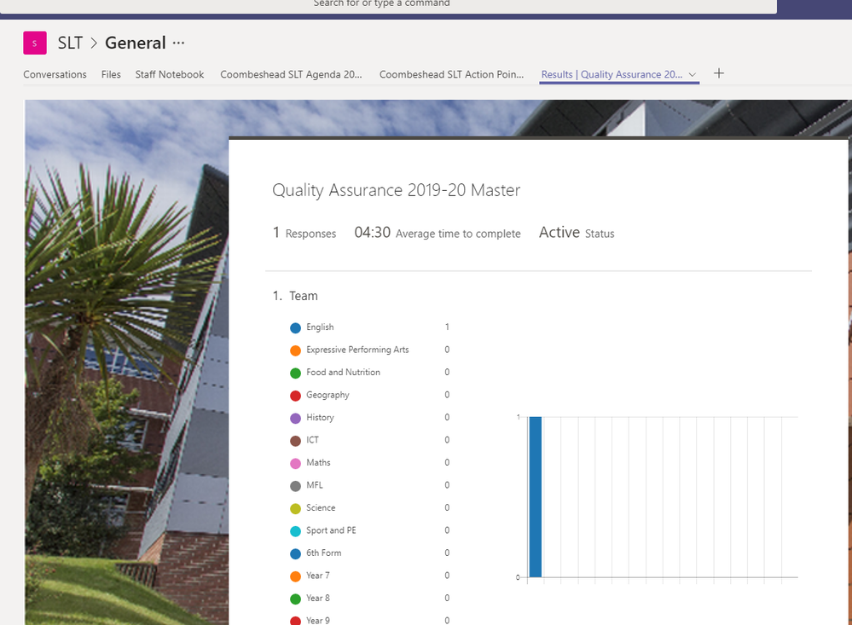Click the English blue legend dot

(x=296, y=327)
